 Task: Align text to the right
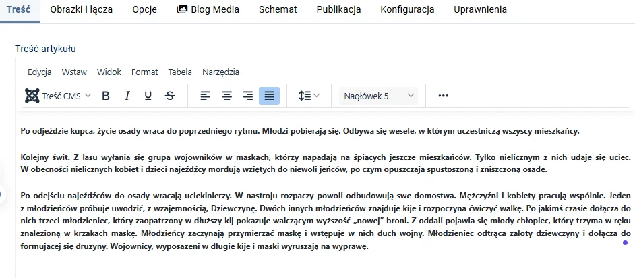(248, 96)
